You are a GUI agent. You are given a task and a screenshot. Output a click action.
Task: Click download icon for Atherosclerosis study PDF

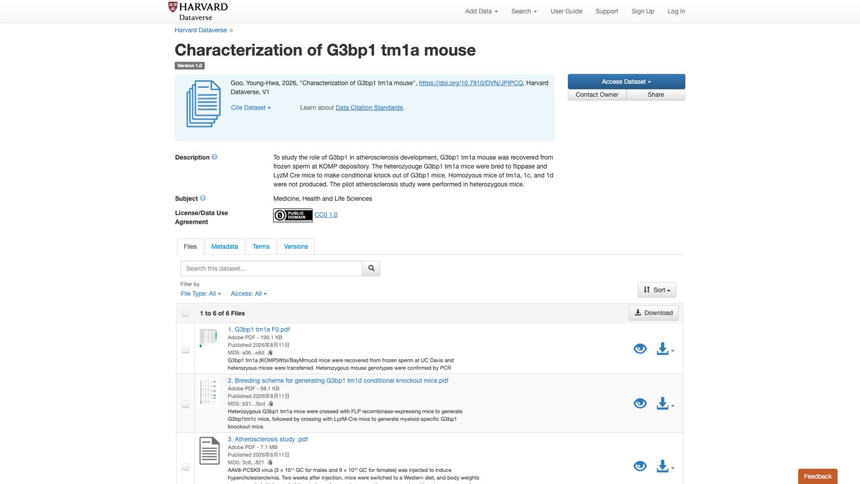tap(665, 467)
